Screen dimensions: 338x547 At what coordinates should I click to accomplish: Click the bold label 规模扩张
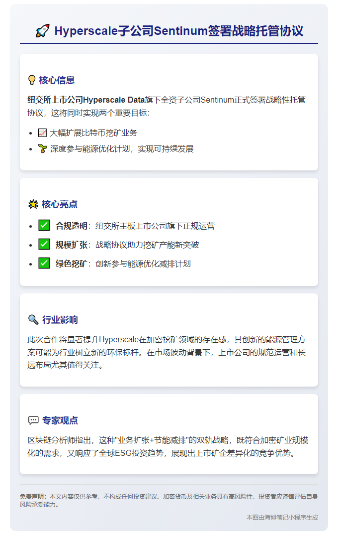pos(72,245)
